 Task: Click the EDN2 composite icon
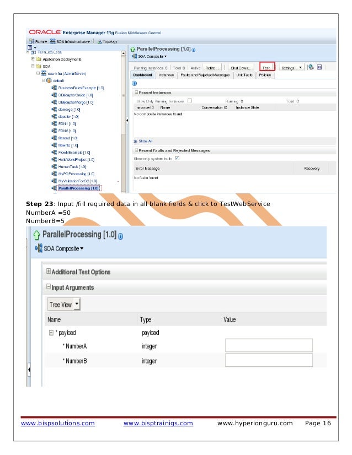(x=54, y=131)
